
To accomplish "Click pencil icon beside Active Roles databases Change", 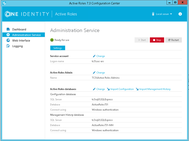I will (x=94, y=89).
